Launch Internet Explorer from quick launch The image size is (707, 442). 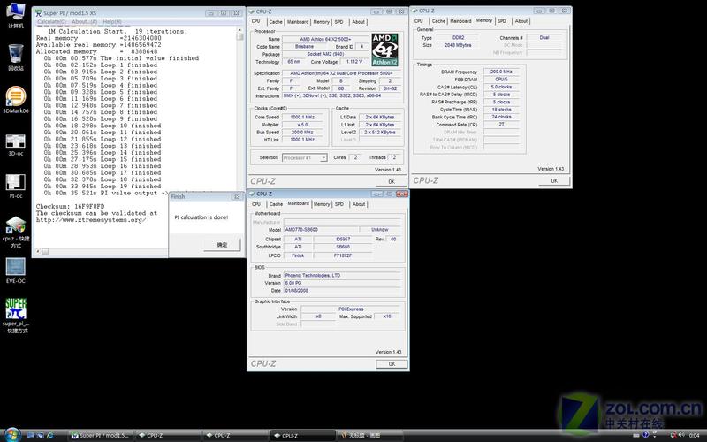(49, 435)
